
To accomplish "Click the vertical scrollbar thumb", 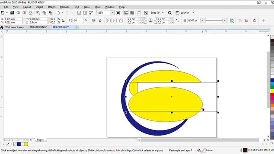I will point(268,80).
